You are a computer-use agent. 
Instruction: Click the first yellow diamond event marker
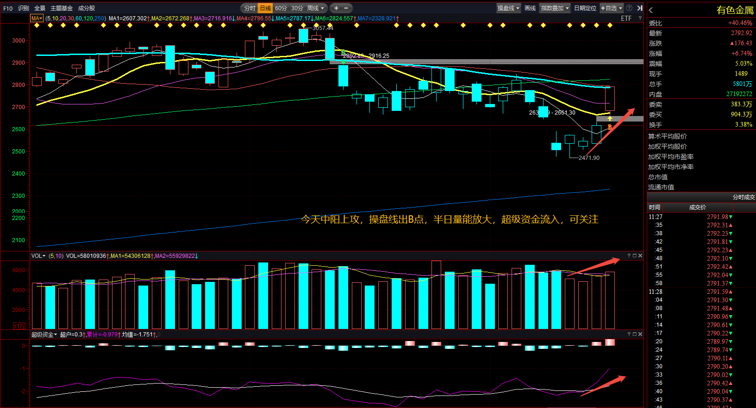coord(37,25)
